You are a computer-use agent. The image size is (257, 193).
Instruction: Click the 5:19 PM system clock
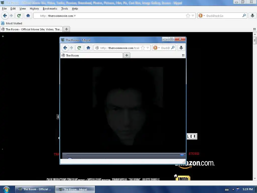[x=248, y=189]
